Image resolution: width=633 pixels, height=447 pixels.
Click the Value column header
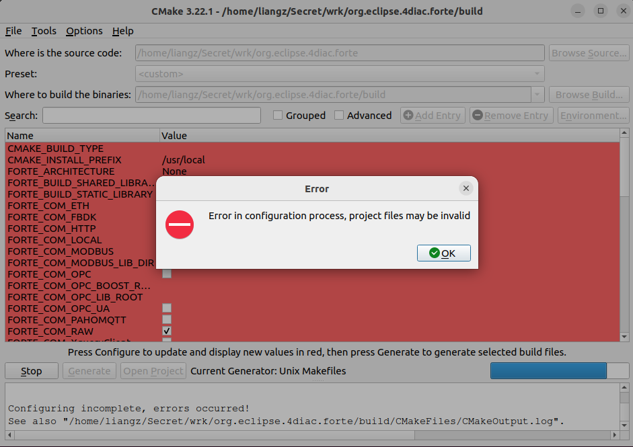pos(389,136)
